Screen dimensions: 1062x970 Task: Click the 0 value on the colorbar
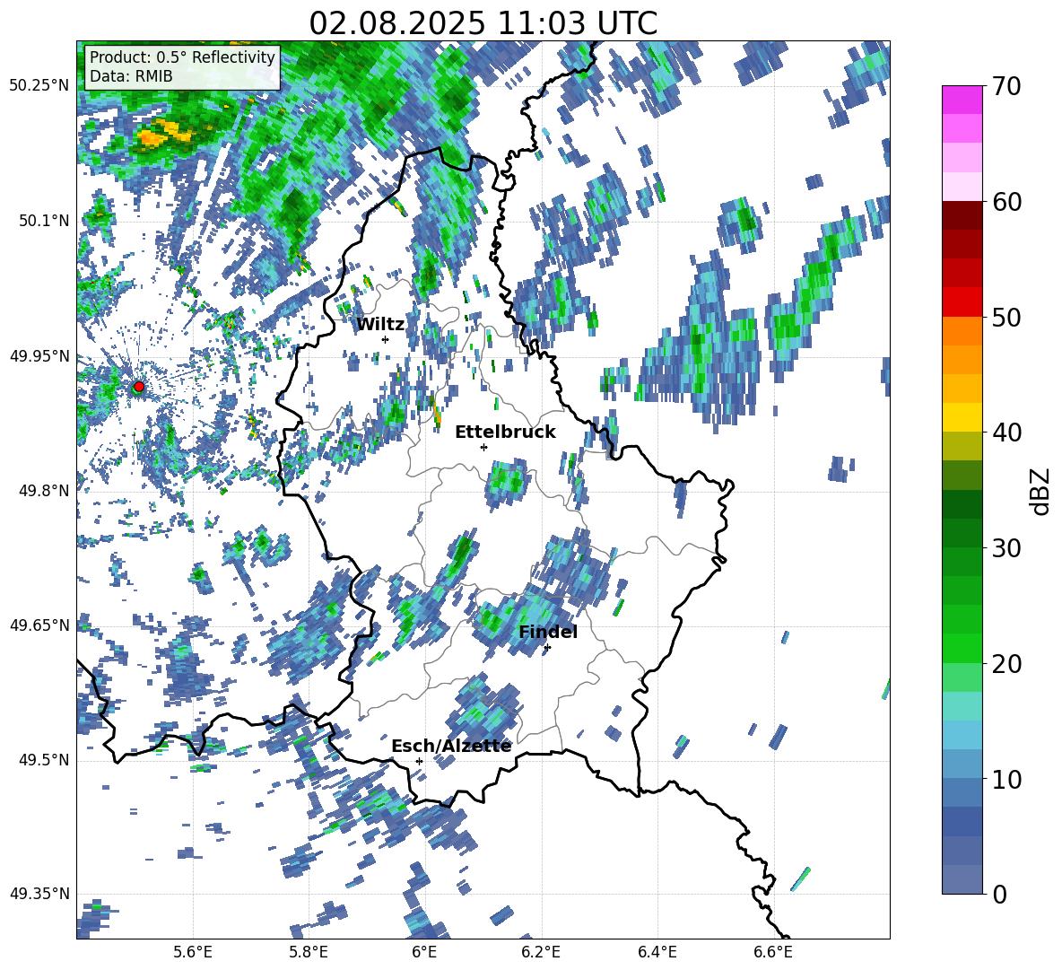click(999, 894)
